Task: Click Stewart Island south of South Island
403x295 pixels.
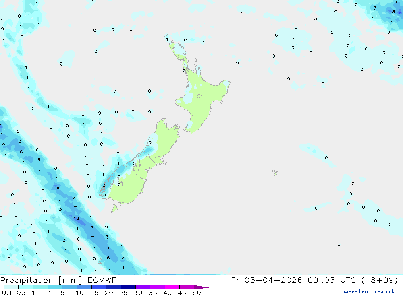Action: click(x=114, y=208)
